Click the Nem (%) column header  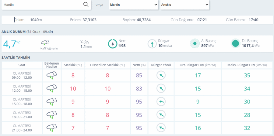tap(139, 65)
